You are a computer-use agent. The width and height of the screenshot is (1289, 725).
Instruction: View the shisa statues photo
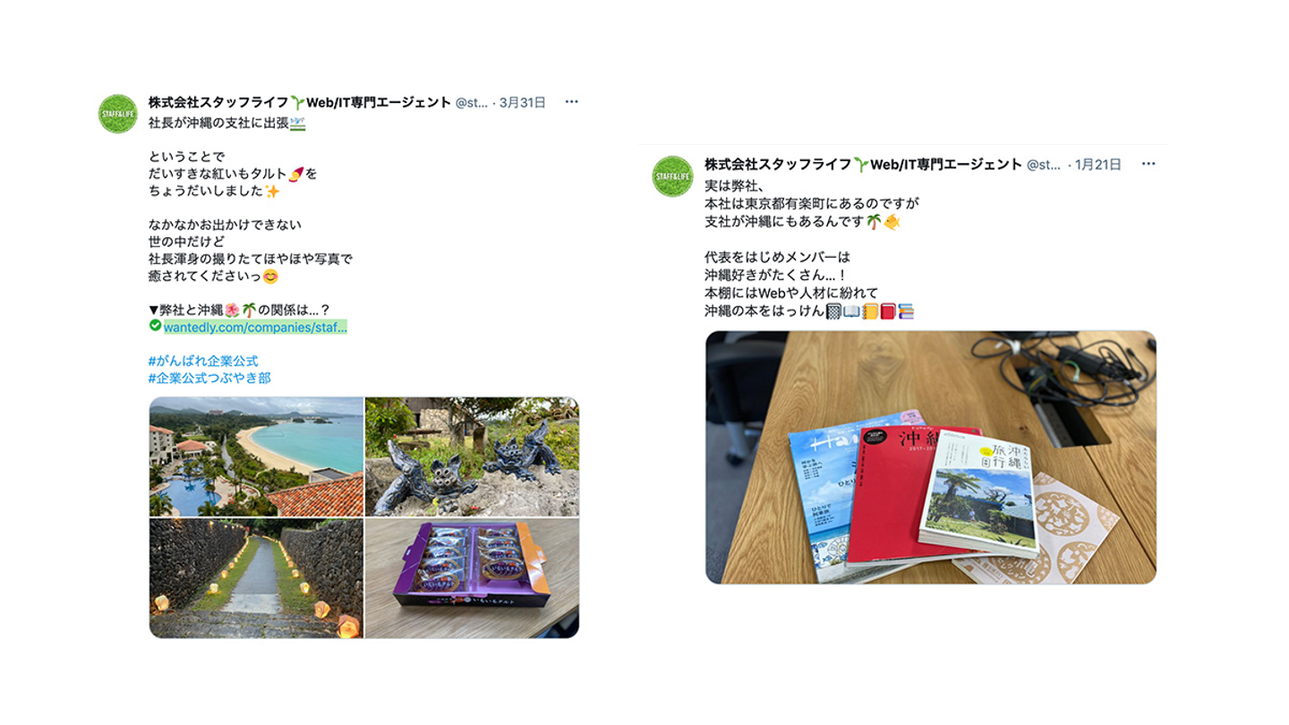(473, 456)
